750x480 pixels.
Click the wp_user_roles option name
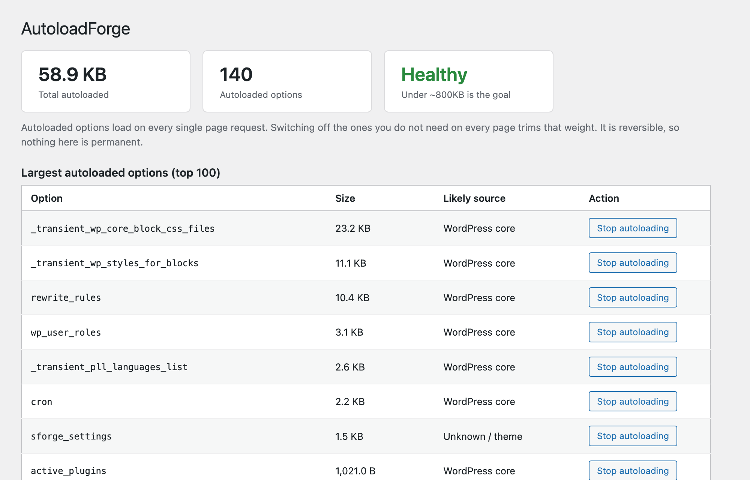pyautogui.click(x=66, y=332)
